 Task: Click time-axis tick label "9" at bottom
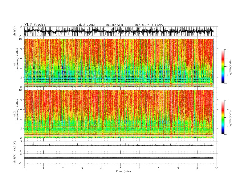coord(197,168)
